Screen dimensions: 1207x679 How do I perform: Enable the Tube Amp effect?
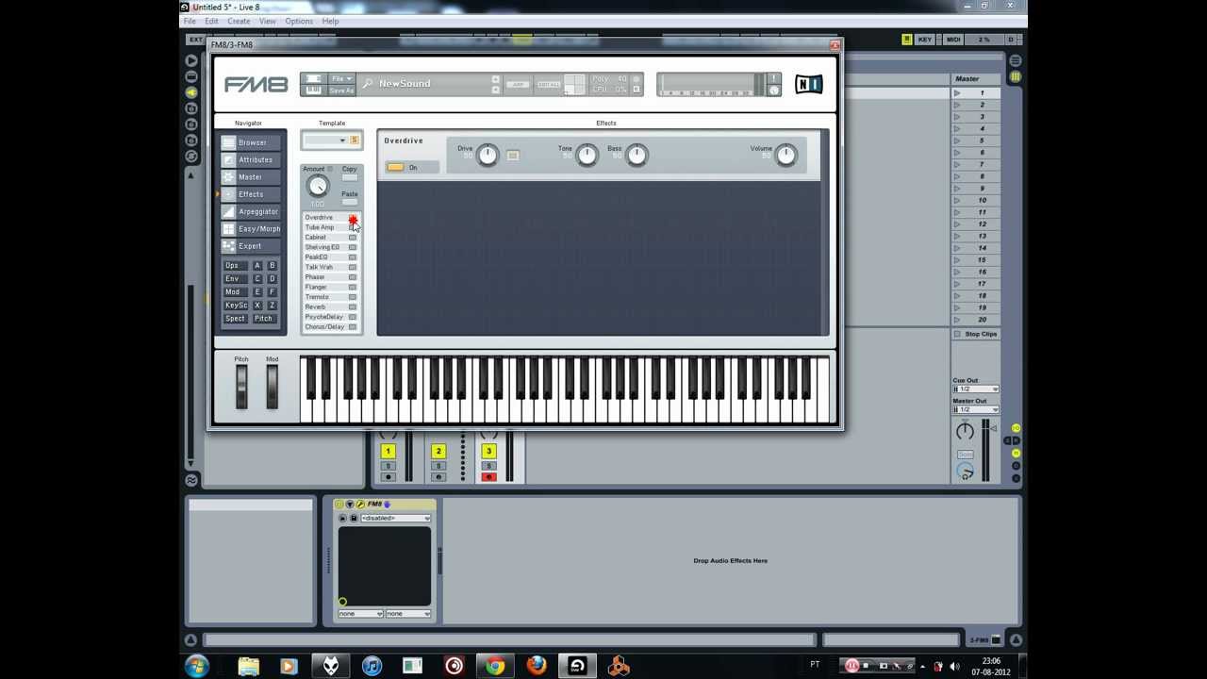(x=353, y=227)
